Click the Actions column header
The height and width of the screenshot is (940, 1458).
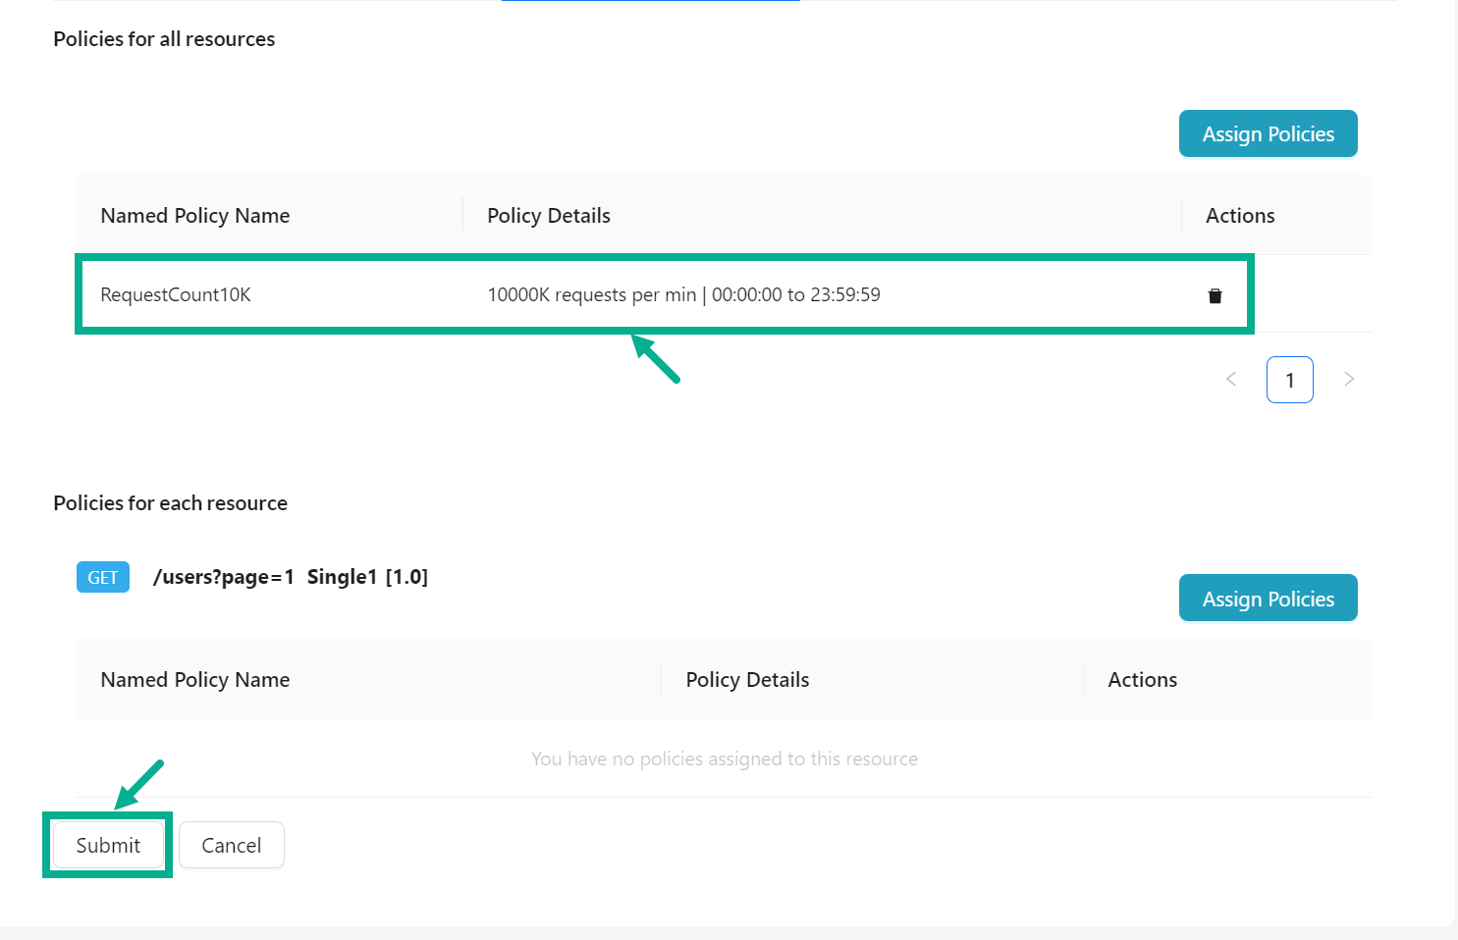(1239, 215)
